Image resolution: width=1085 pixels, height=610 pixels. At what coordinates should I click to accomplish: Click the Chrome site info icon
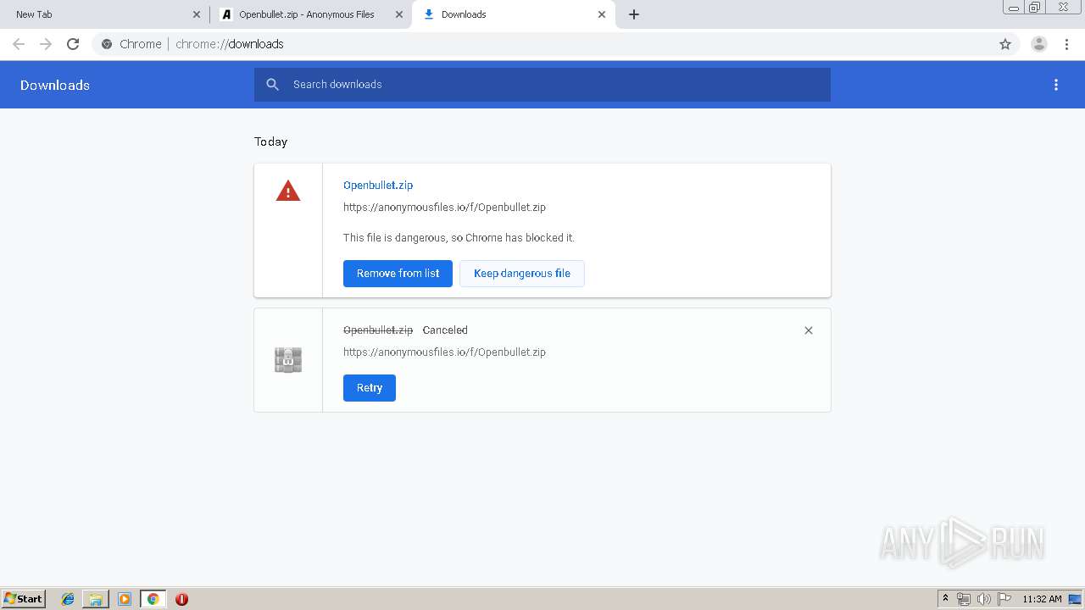coord(107,44)
